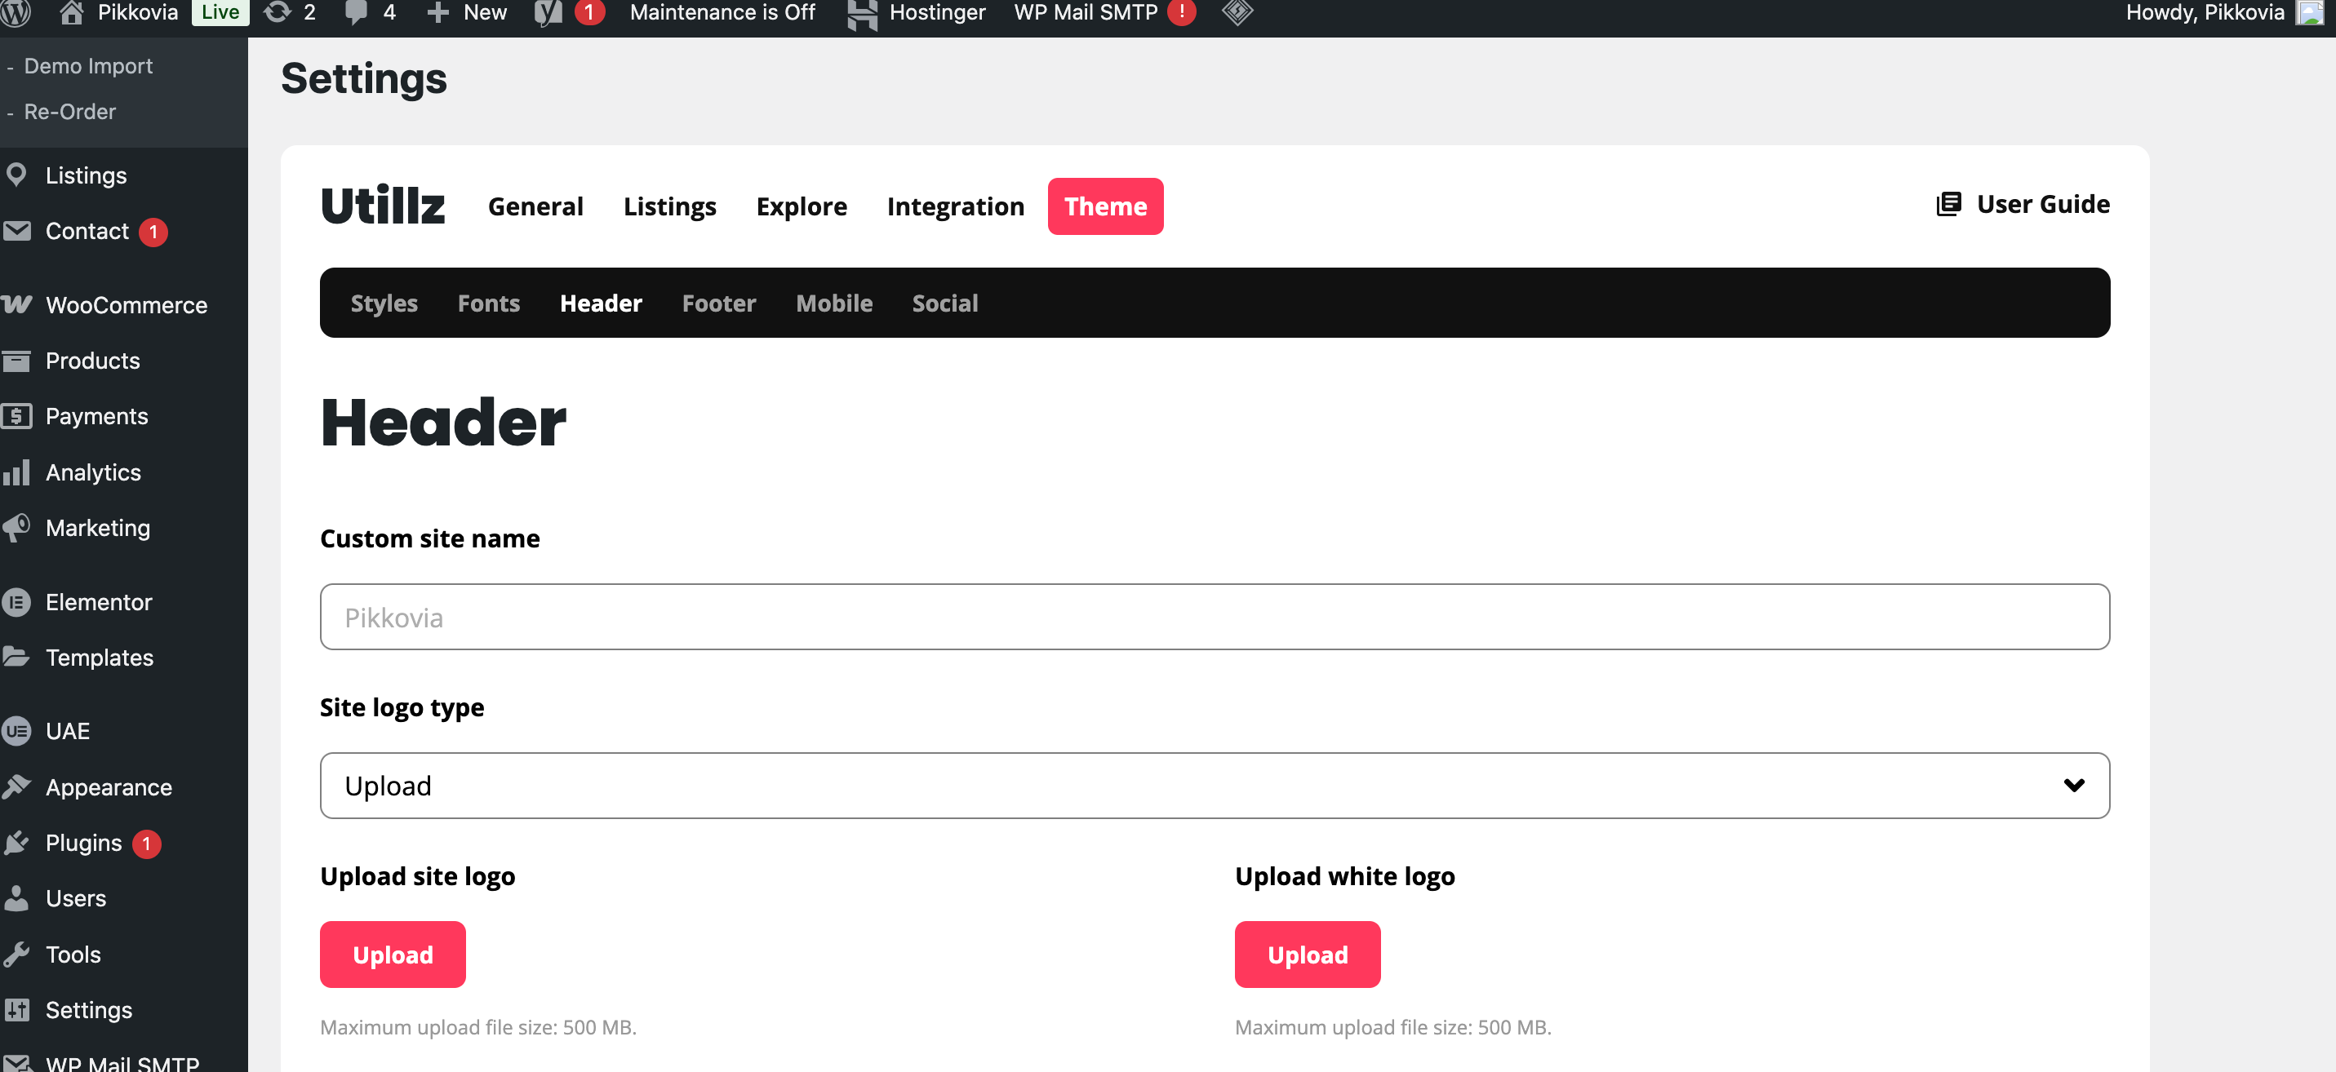Open the Explore settings tab
2336x1072 pixels.
pyautogui.click(x=801, y=206)
